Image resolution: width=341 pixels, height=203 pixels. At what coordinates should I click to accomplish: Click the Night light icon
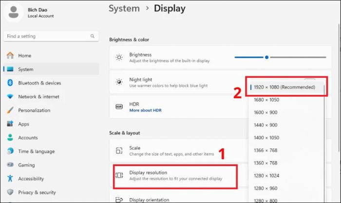click(x=119, y=82)
